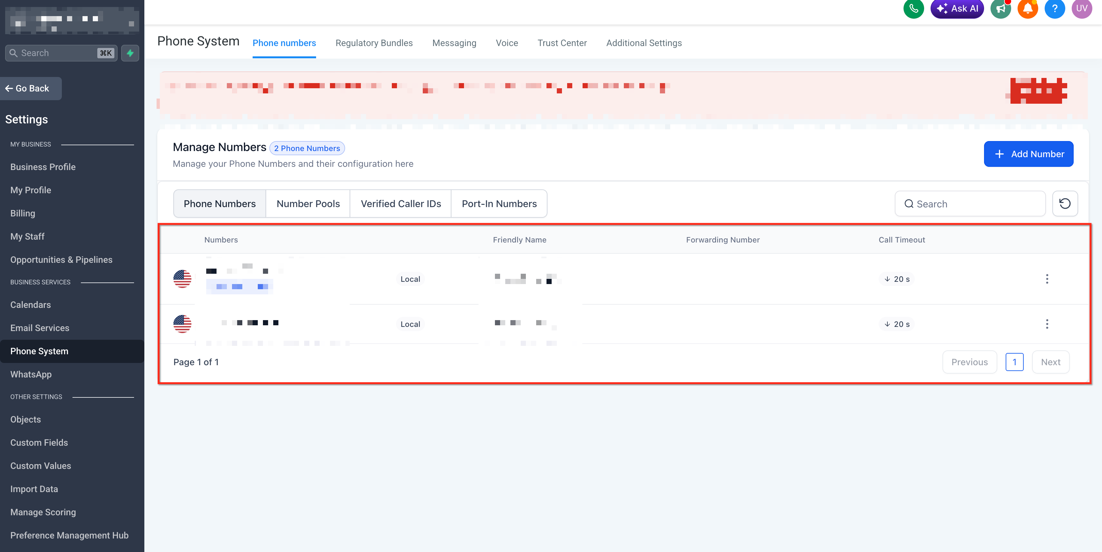Open Opportunities & Pipelines settings
This screenshot has width=1102, height=552.
click(x=61, y=260)
